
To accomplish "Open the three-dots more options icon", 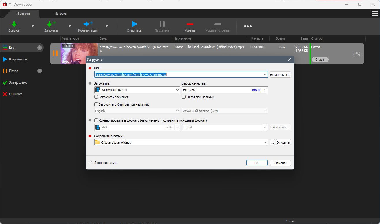I will click(248, 26).
